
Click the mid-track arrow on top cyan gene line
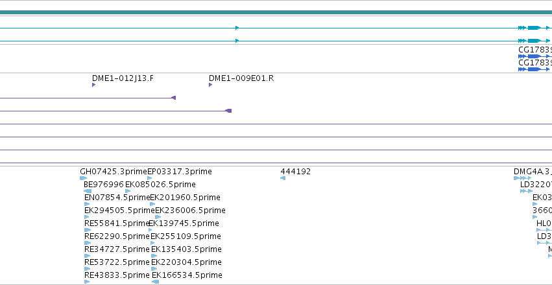[x=237, y=28]
